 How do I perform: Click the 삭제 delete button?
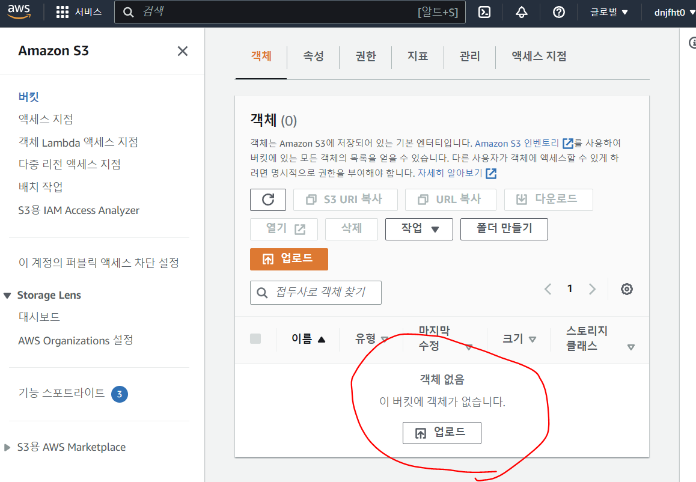point(352,229)
